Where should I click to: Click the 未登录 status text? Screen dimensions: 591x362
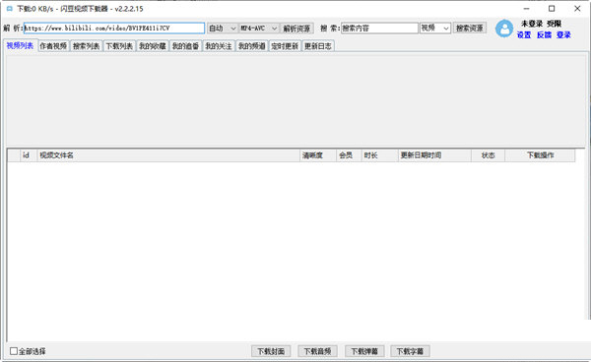point(532,24)
